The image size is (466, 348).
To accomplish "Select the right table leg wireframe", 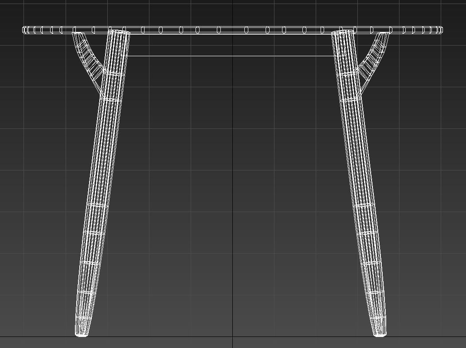I will pyautogui.click(x=359, y=183).
